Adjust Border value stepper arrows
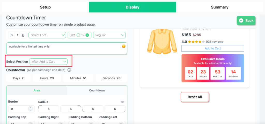The height and width of the screenshot is (124, 265). click(x=30, y=109)
